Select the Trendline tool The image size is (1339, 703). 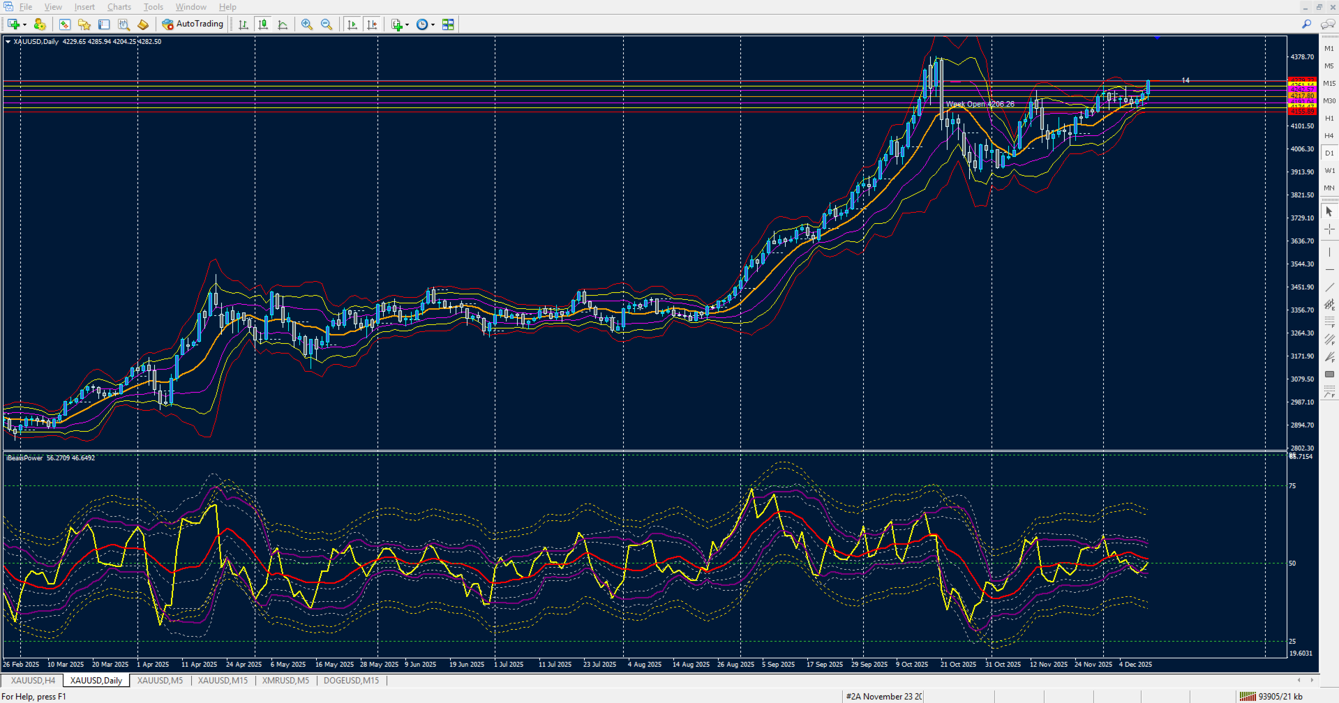click(x=1329, y=287)
